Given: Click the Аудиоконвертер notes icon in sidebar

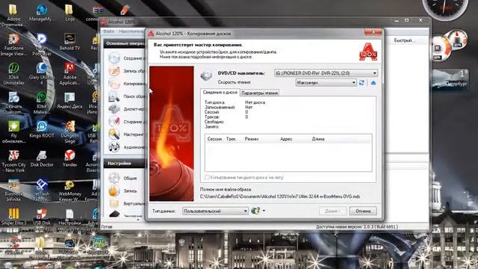Looking at the screenshot, I should click(114, 147).
